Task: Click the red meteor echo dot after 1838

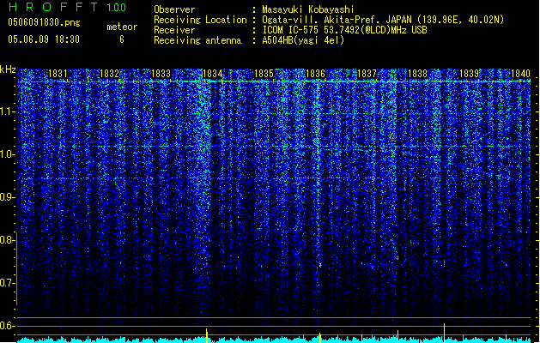Action: pos(444,263)
